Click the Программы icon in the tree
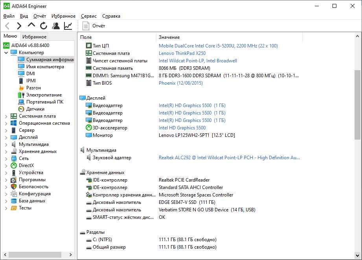 [x=14, y=180]
